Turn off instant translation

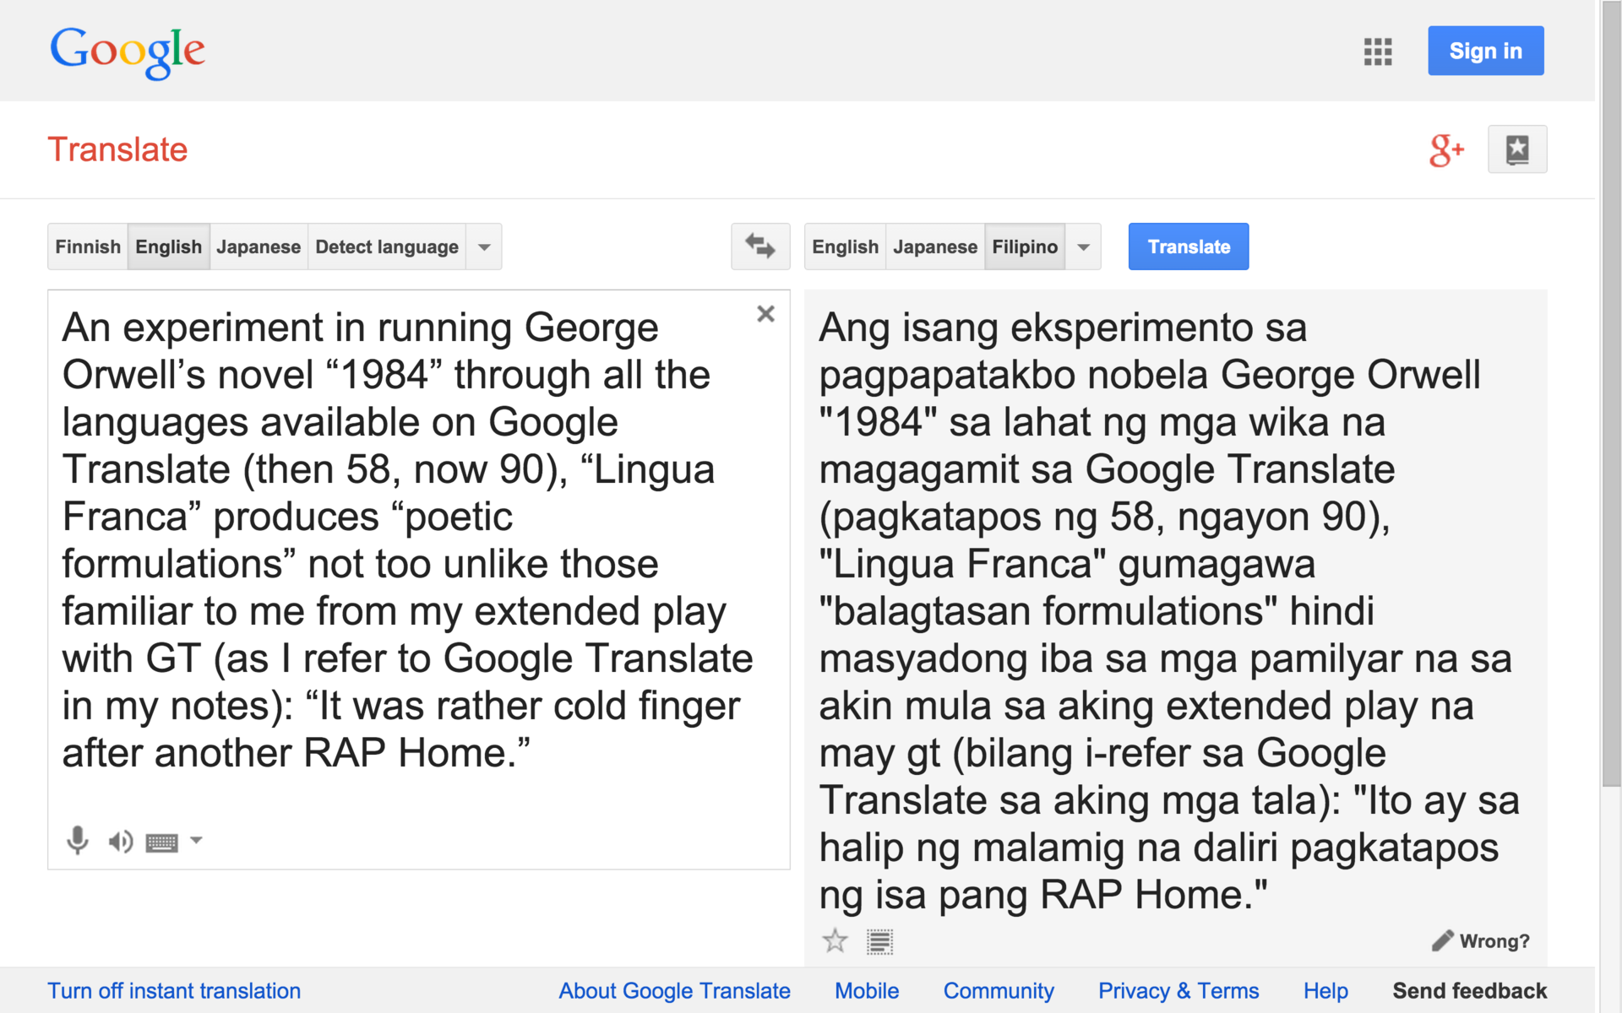174,990
